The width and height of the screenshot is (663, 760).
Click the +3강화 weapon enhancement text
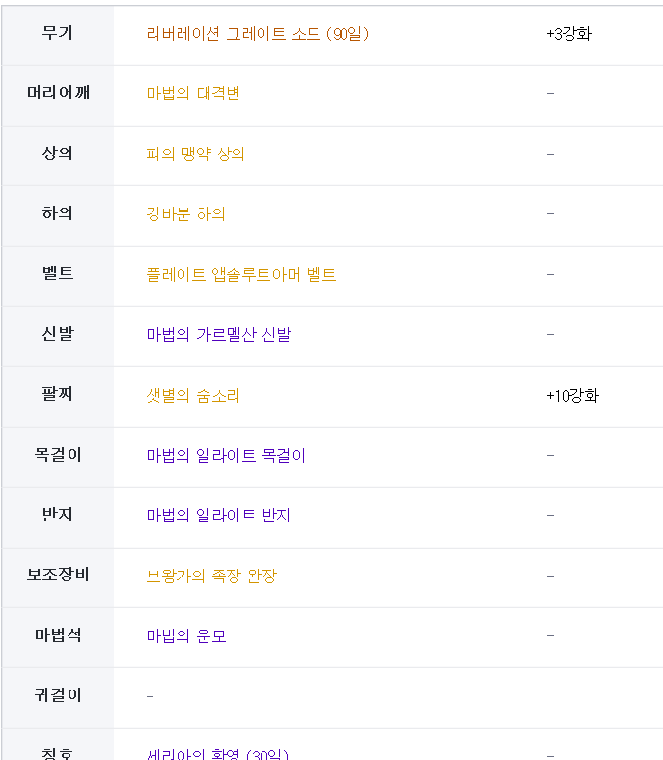click(568, 34)
